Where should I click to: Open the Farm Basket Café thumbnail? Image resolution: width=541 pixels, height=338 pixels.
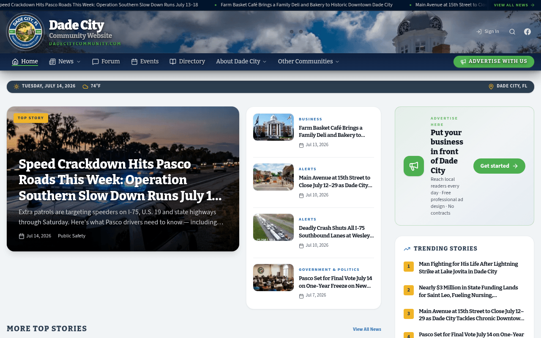(273, 127)
